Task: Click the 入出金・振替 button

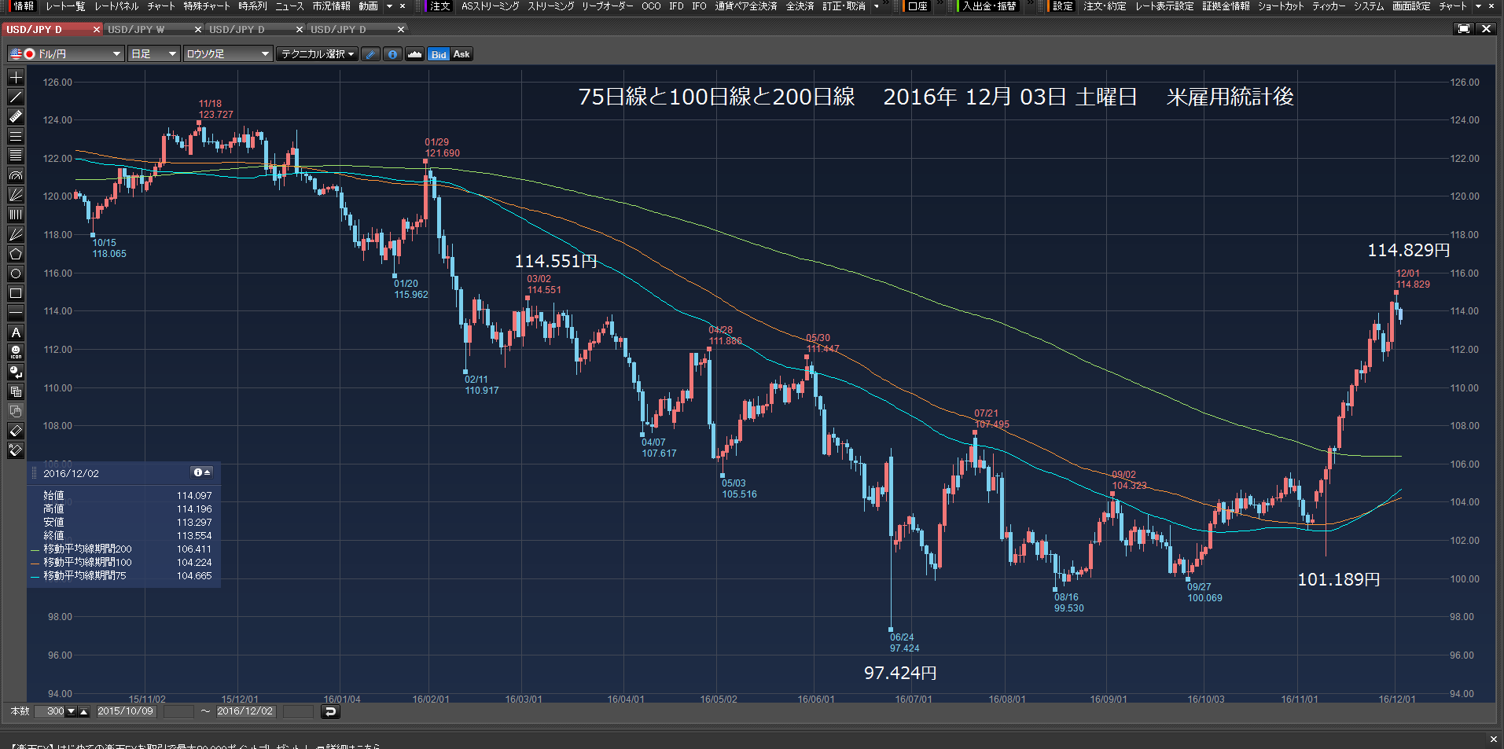Action: [990, 6]
